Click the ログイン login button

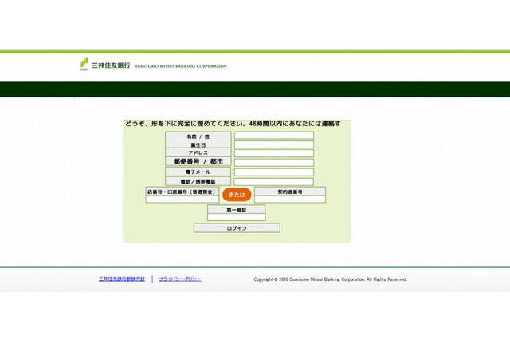[237, 228]
